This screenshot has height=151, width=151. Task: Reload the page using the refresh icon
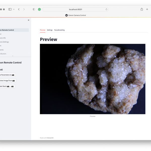pos(106,9)
